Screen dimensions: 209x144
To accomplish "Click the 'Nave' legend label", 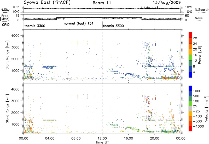I will [199, 18].
